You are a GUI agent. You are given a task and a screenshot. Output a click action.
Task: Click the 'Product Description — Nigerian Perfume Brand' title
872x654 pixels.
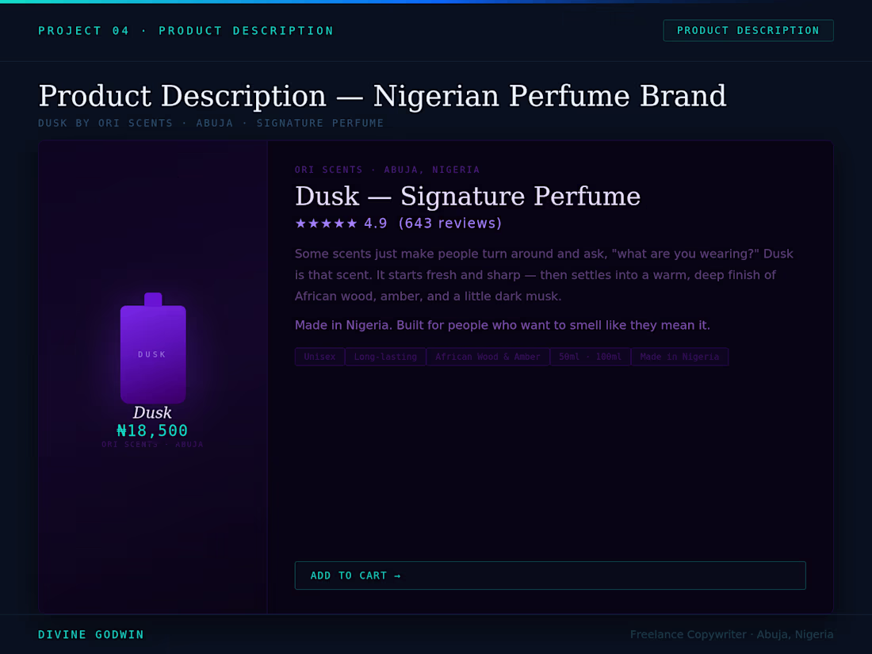point(382,96)
